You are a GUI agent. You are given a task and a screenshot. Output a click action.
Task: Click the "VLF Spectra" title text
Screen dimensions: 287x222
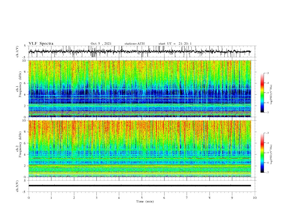click(x=41, y=44)
